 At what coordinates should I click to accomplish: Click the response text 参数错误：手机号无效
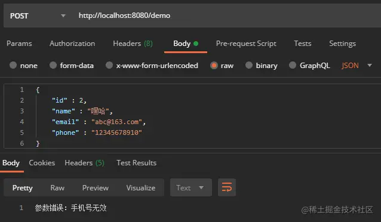(x=70, y=208)
